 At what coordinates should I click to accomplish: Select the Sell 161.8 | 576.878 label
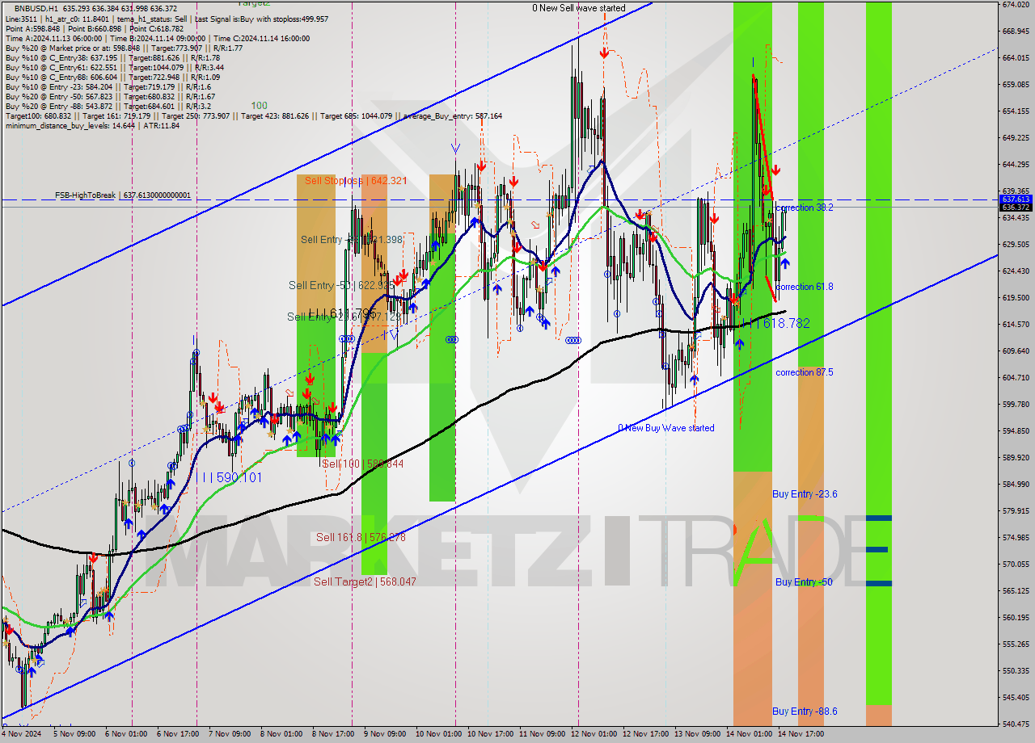[x=361, y=537]
